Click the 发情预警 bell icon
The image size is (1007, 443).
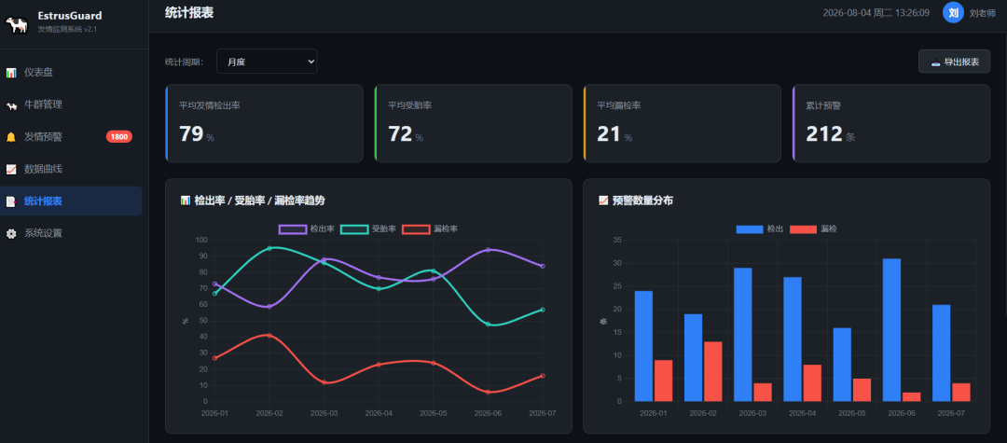point(11,137)
